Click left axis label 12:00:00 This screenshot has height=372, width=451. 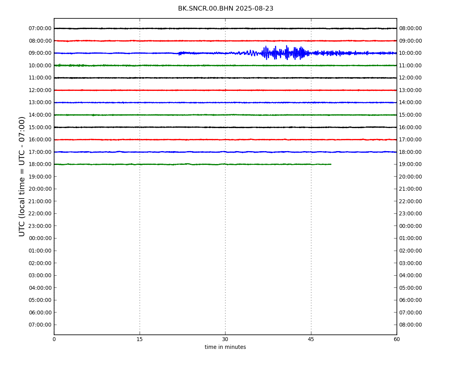pos(40,90)
